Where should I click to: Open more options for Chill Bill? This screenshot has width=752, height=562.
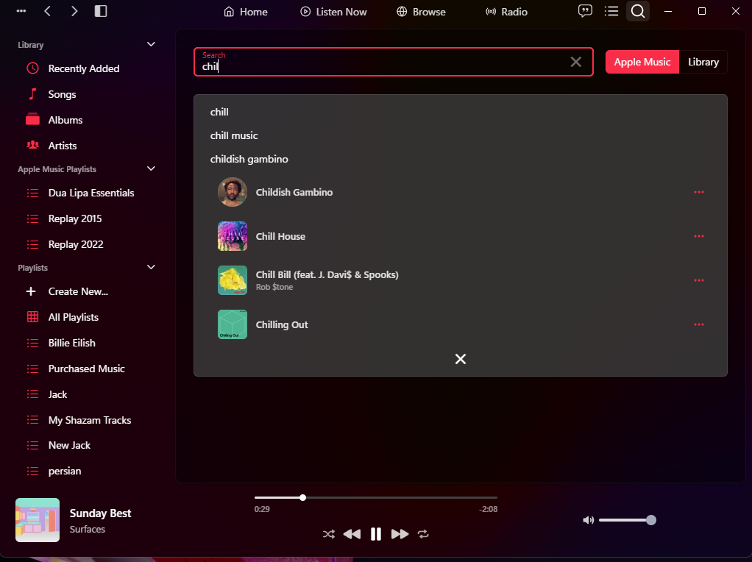699,280
